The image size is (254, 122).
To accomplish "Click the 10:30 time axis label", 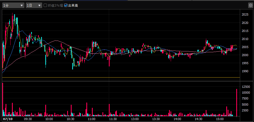I will click(x=70, y=119).
